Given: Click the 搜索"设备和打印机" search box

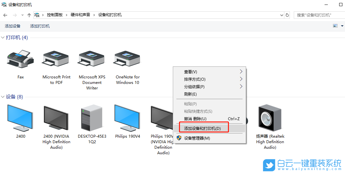Looking at the screenshot, I should click(319, 15).
